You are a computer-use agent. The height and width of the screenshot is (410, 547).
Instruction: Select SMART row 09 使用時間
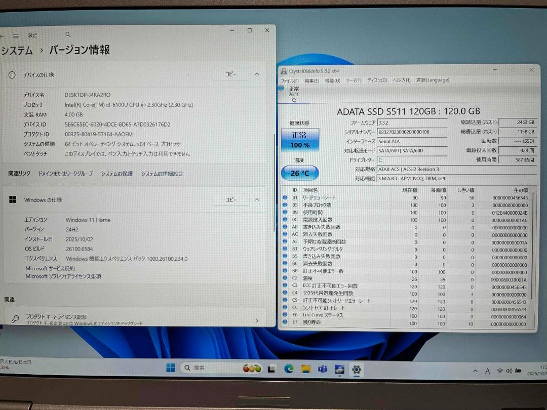(x=406, y=212)
